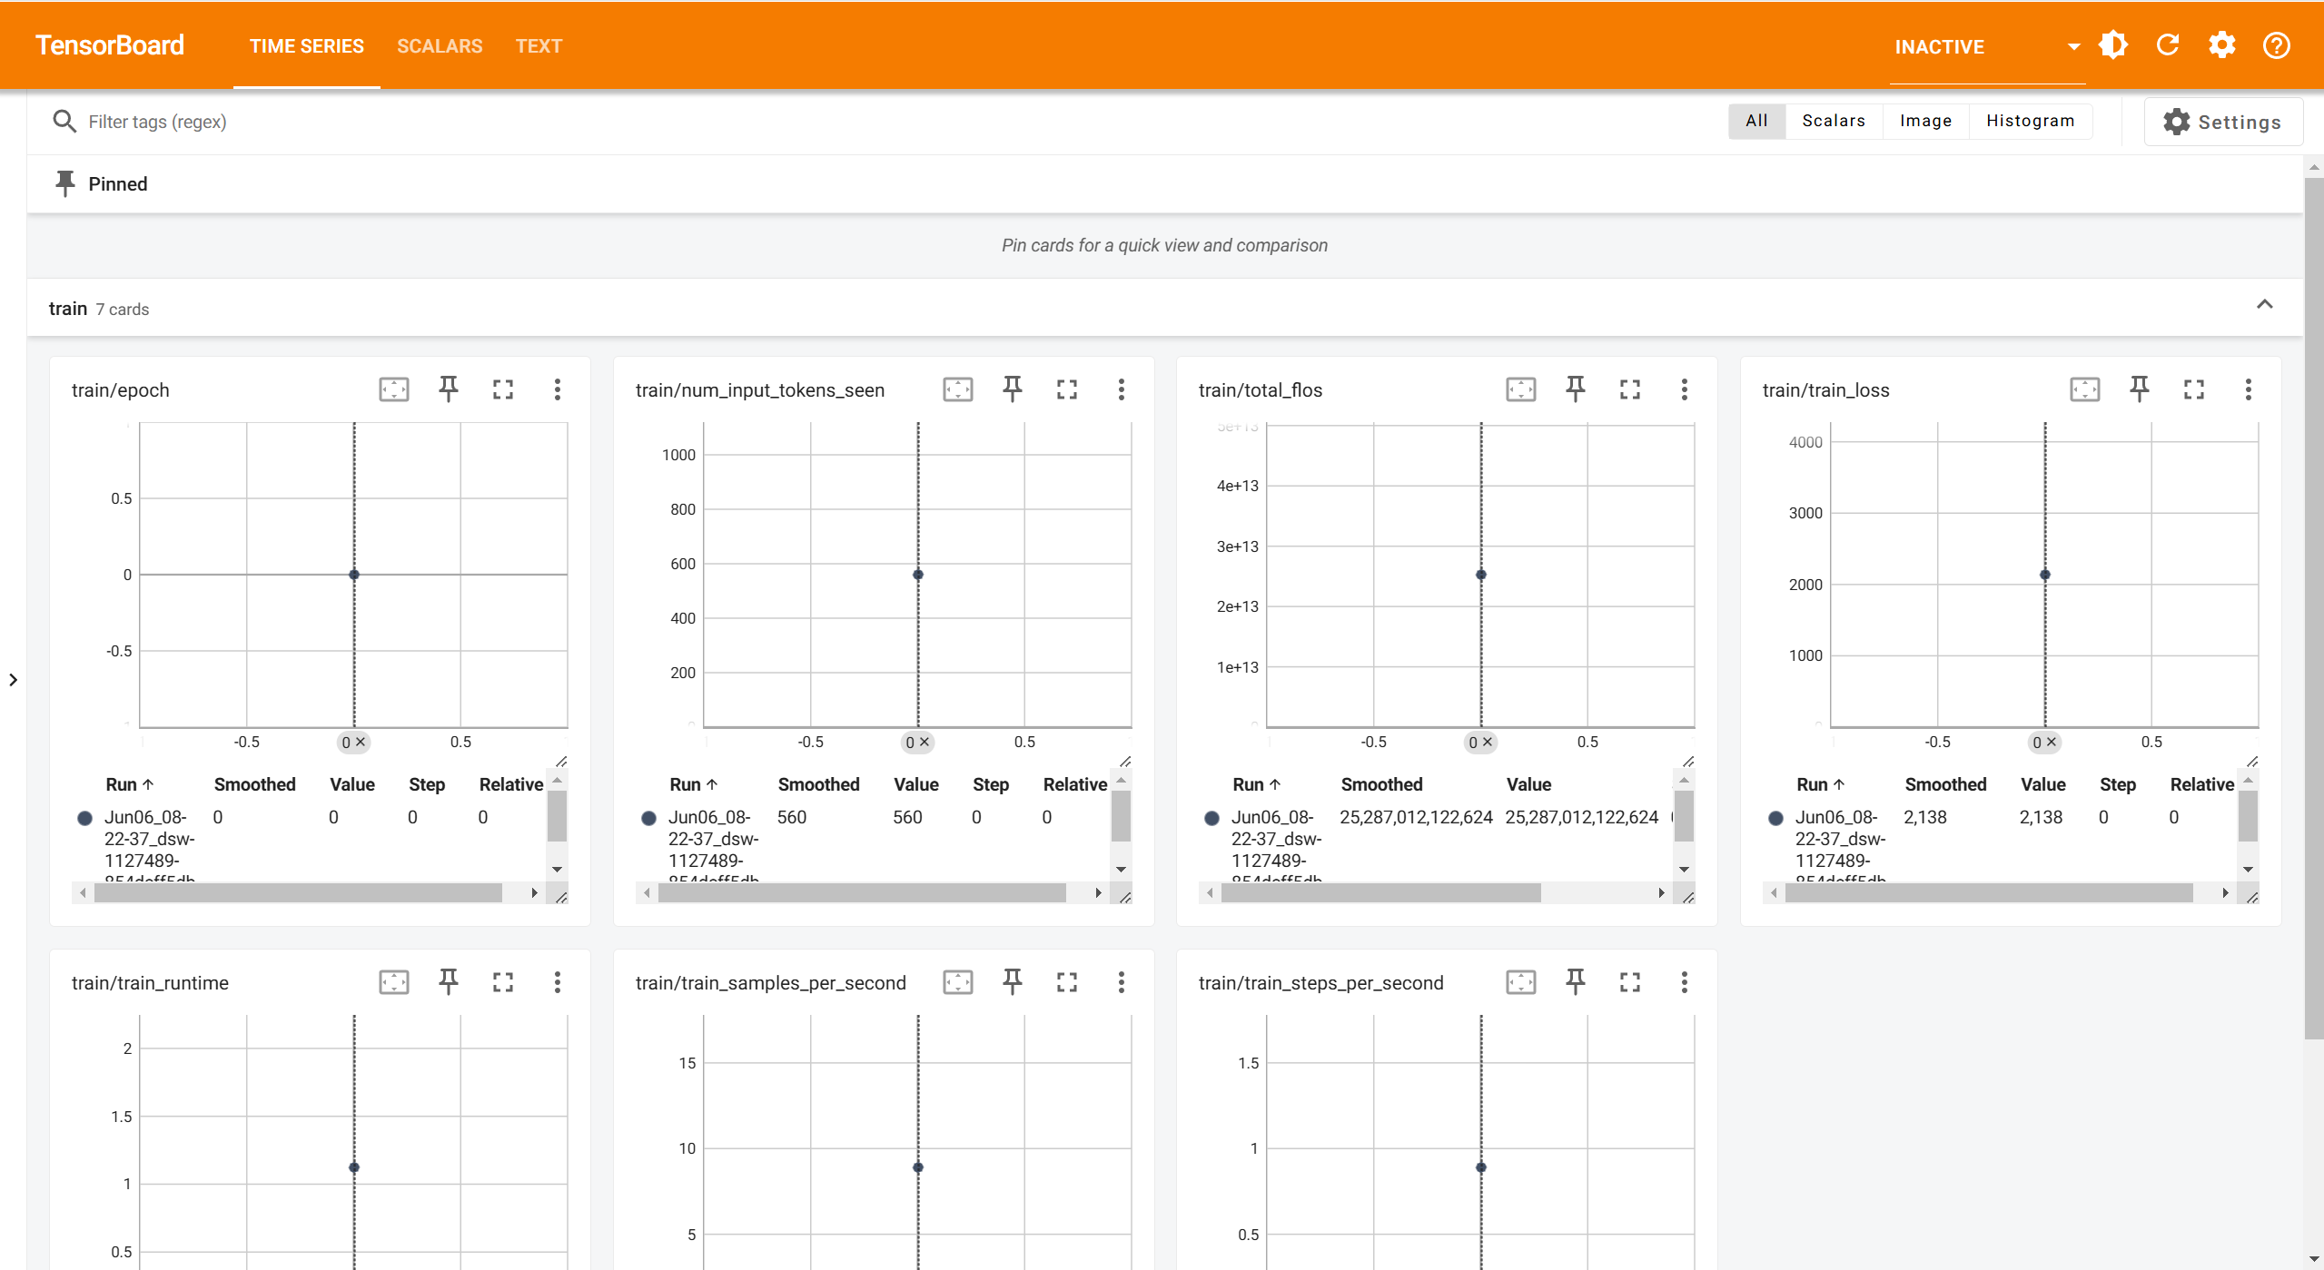2324x1270 pixels.
Task: Open the INACTIVE dashboards dropdown
Action: pos(1987,47)
